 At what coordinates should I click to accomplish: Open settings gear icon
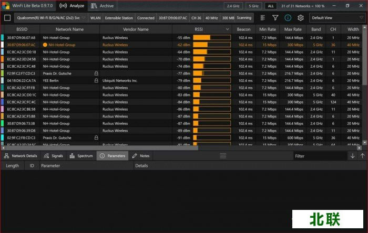click(x=300, y=18)
